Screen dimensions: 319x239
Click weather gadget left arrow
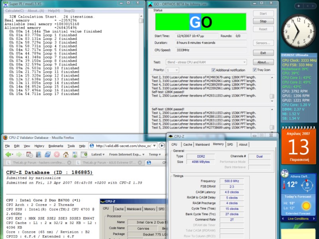[283, 219]
